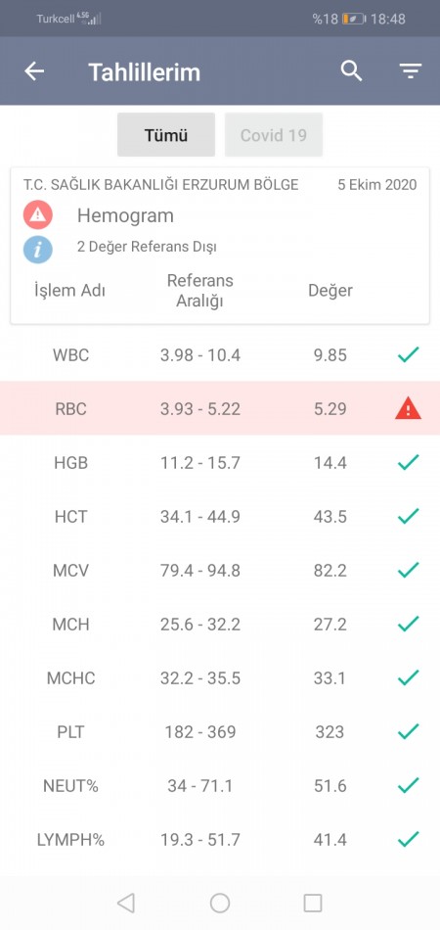Tap the LYMPH% result row
This screenshot has width=440, height=930.
(220, 839)
